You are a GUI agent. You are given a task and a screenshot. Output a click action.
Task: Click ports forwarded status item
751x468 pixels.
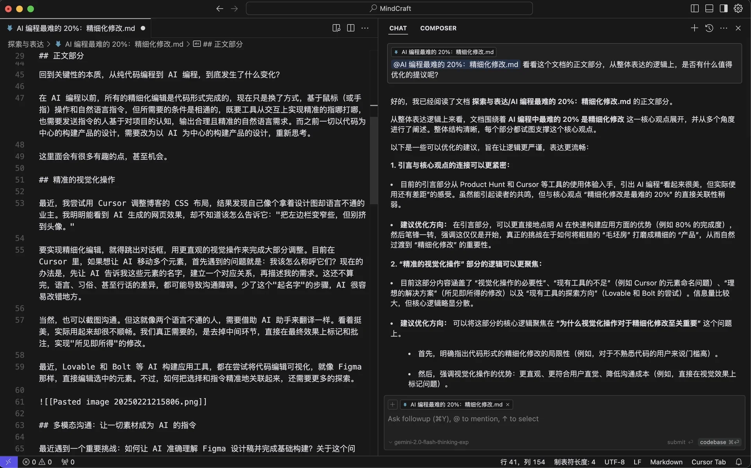tap(68, 462)
